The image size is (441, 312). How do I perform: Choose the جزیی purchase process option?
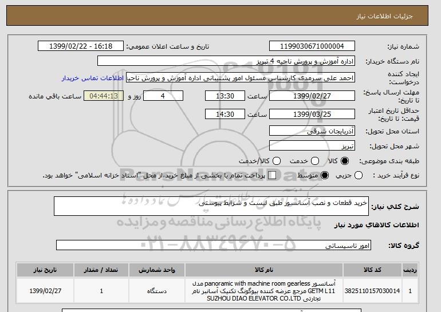(x=359, y=175)
